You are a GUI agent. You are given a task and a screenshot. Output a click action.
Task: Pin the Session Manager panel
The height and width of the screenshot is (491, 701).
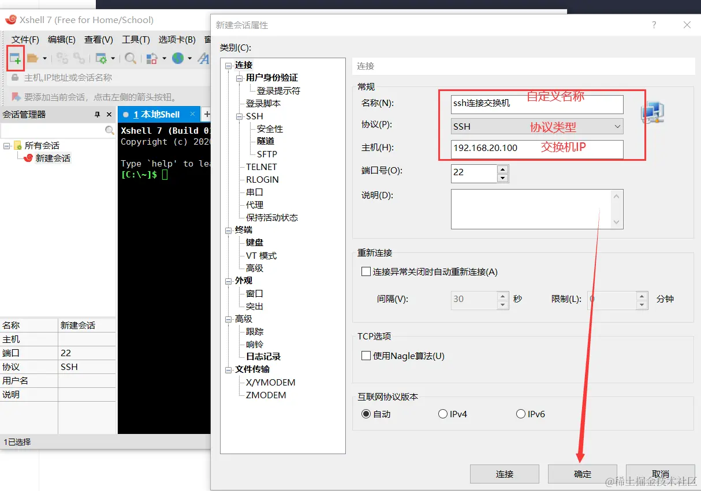(x=98, y=115)
